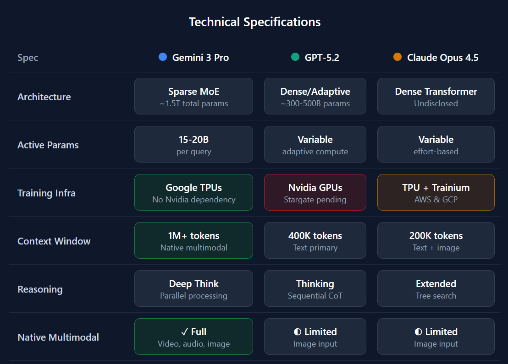The image size is (508, 364).
Task: Click the Dense/Adaptive card
Action: [315, 96]
